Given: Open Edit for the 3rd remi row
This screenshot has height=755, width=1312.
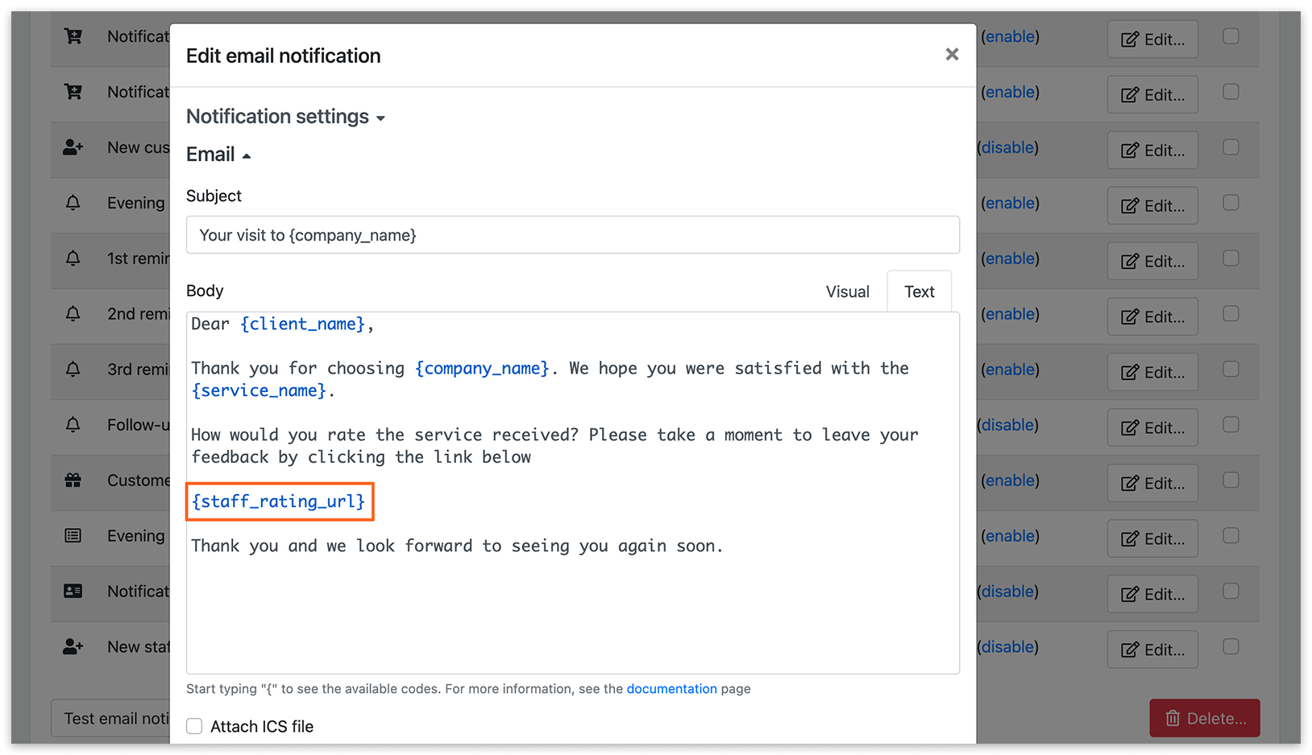Looking at the screenshot, I should pyautogui.click(x=1152, y=373).
